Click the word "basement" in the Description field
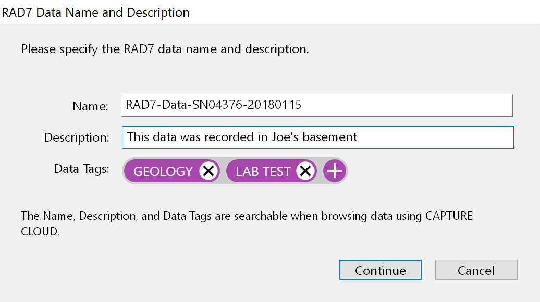540x302 pixels. (330, 137)
